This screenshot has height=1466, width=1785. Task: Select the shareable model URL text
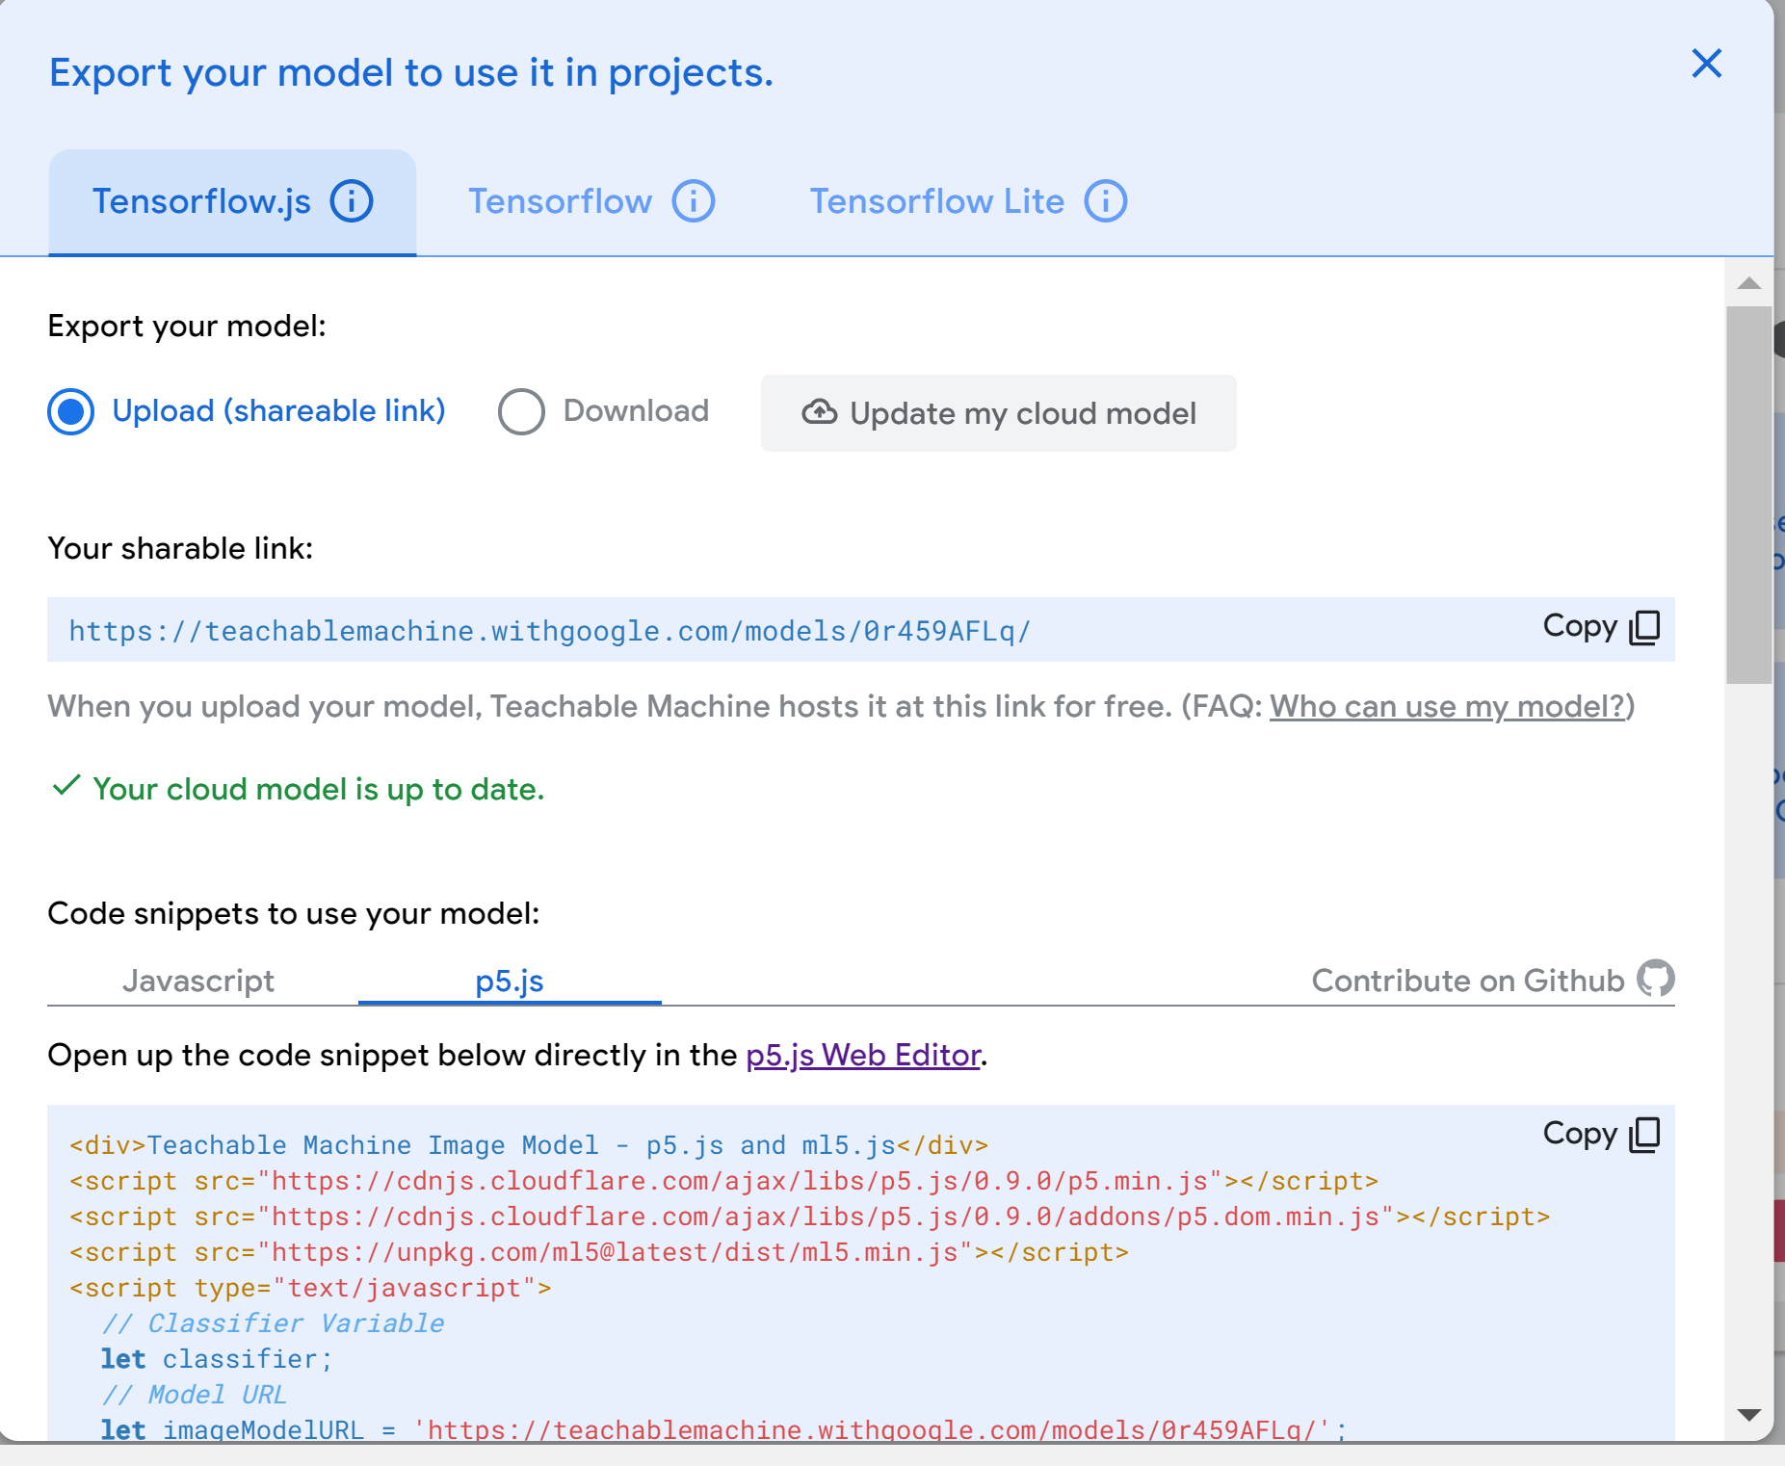click(x=548, y=631)
